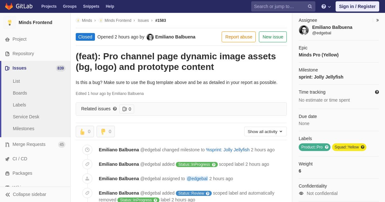Screen dimensions: 385x202
Task: Click Minds Frontend project title in sidebar
Action: click(x=35, y=22)
